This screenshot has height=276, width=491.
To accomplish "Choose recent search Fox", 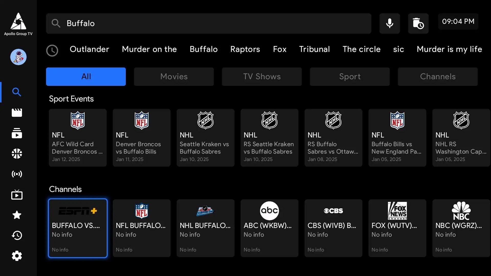I will tap(280, 49).
